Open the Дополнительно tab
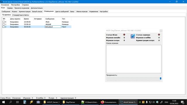 37,8
